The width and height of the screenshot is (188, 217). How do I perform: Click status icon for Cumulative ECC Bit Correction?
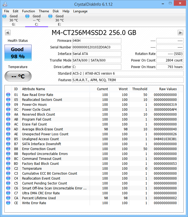(x=8, y=173)
